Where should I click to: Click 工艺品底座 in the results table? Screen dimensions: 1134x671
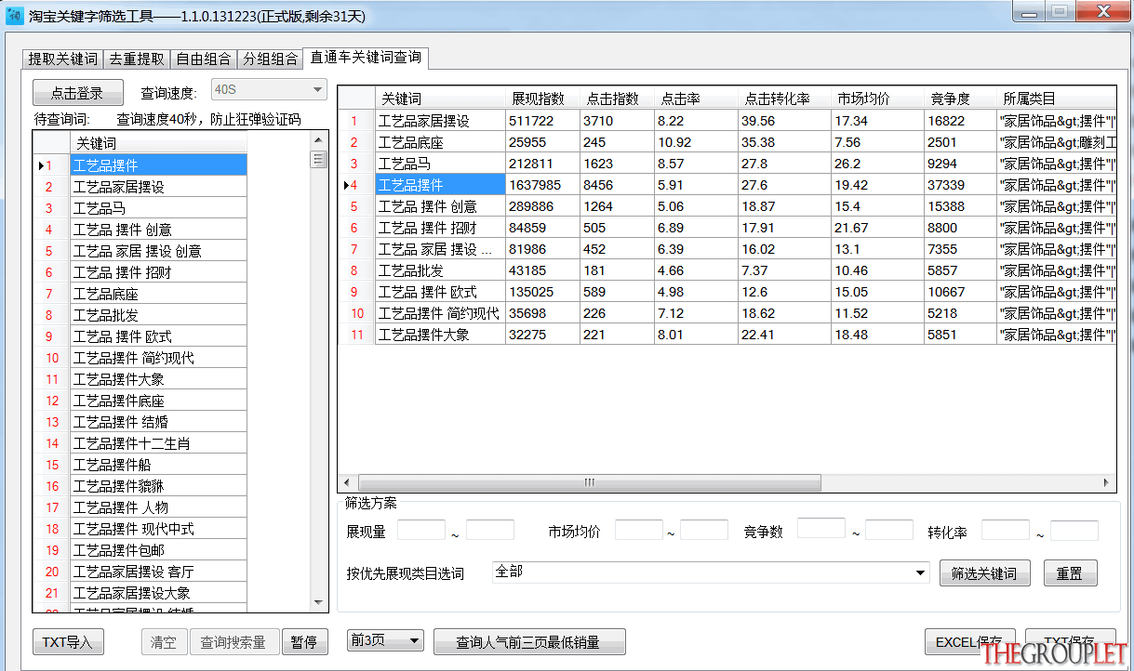[440, 142]
